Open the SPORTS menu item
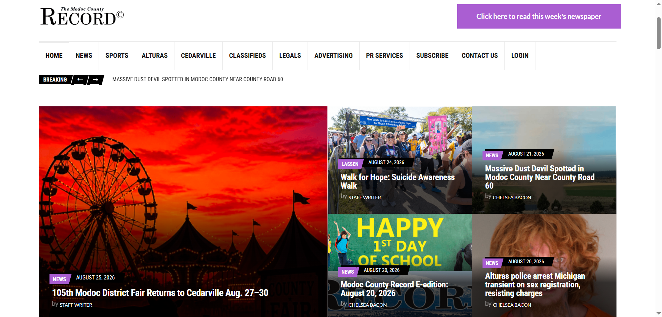662x317 pixels. pyautogui.click(x=117, y=56)
